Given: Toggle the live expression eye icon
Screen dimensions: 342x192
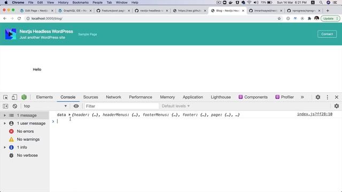Looking at the screenshot, I should tap(76, 106).
